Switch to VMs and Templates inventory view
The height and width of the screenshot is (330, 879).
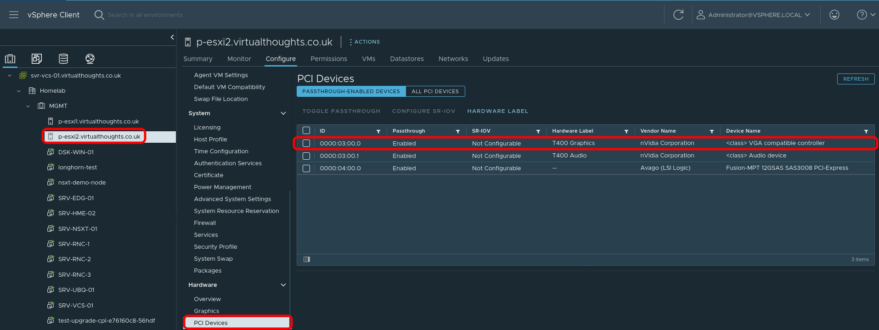pyautogui.click(x=37, y=59)
